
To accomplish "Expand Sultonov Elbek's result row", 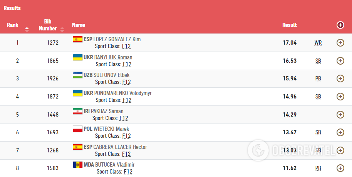I will tap(340, 78).
